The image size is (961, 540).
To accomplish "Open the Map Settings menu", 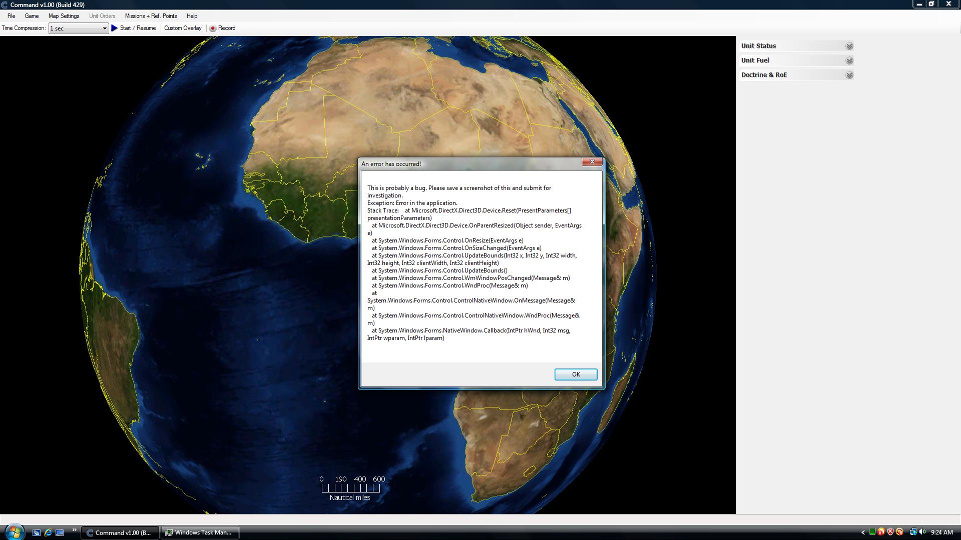I will [64, 16].
